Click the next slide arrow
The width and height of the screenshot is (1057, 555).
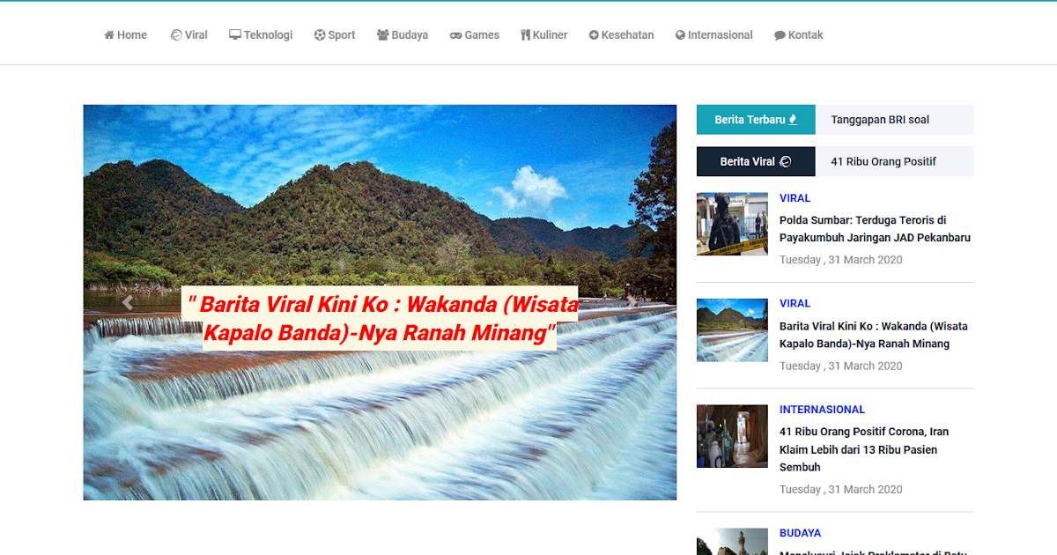[633, 302]
